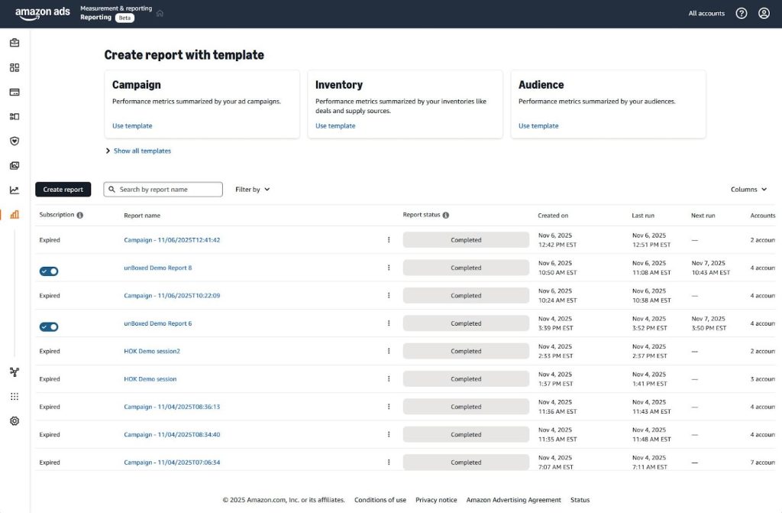
Task: Open the Privacy notice link
Action: pyautogui.click(x=436, y=499)
